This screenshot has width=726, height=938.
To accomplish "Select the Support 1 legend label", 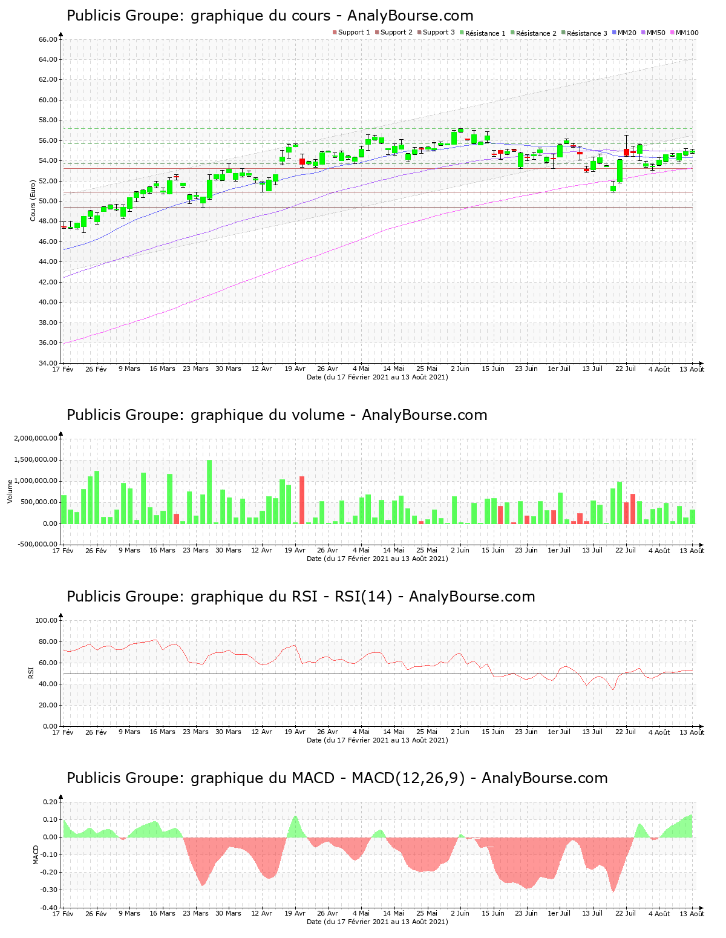I will pyautogui.click(x=354, y=33).
